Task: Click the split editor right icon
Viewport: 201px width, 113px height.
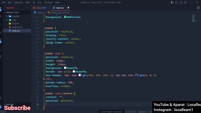Action: (198, 8)
